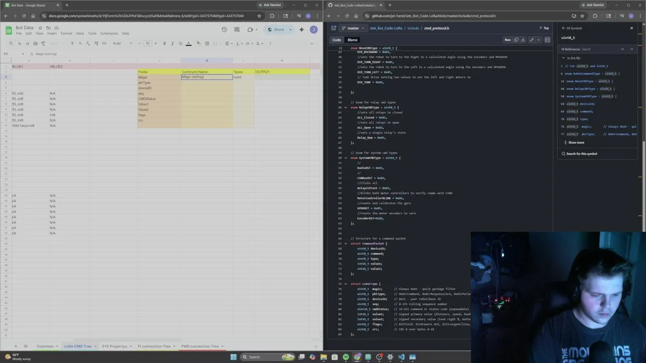Toggle the symbols pane icon on GitHub

[547, 40]
